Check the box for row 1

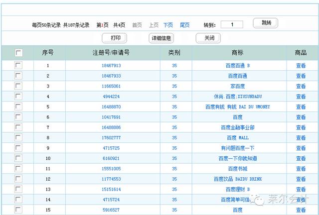(x=18, y=65)
